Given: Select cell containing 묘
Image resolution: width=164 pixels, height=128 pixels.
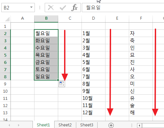Looking at the screenshot, I should (141, 55).
